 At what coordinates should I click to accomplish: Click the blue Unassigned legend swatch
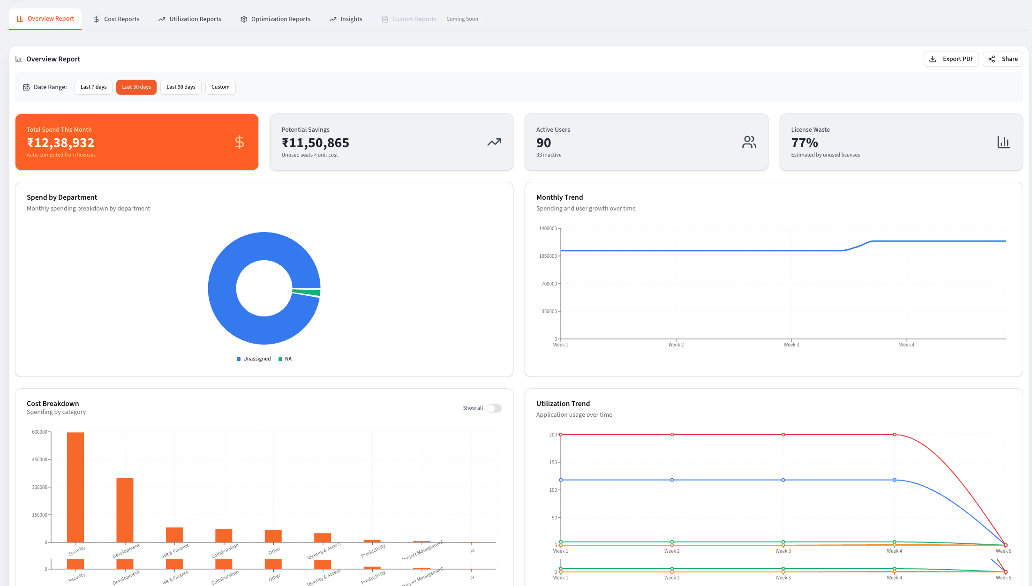tap(239, 359)
